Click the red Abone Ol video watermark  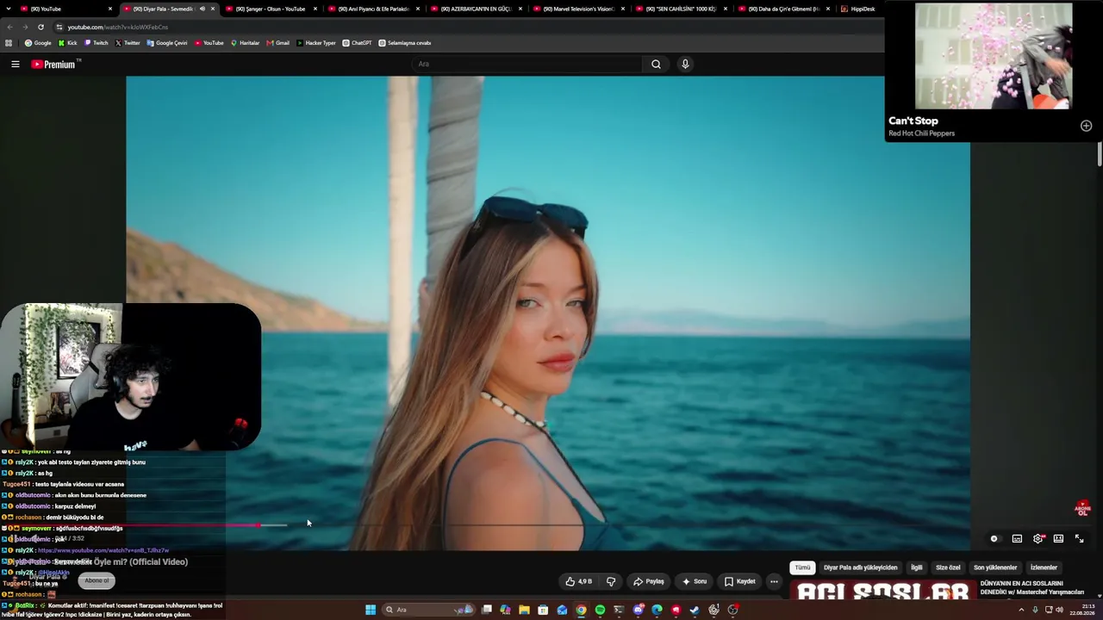(1083, 508)
